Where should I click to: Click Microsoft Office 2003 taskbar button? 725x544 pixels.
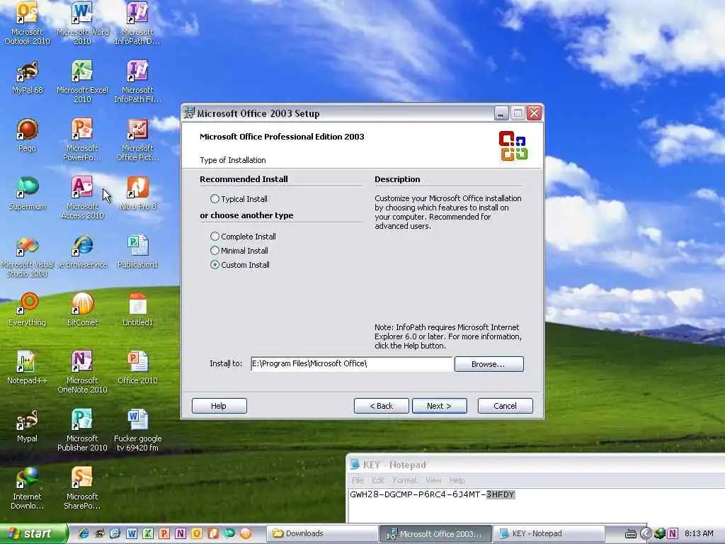[x=435, y=533]
